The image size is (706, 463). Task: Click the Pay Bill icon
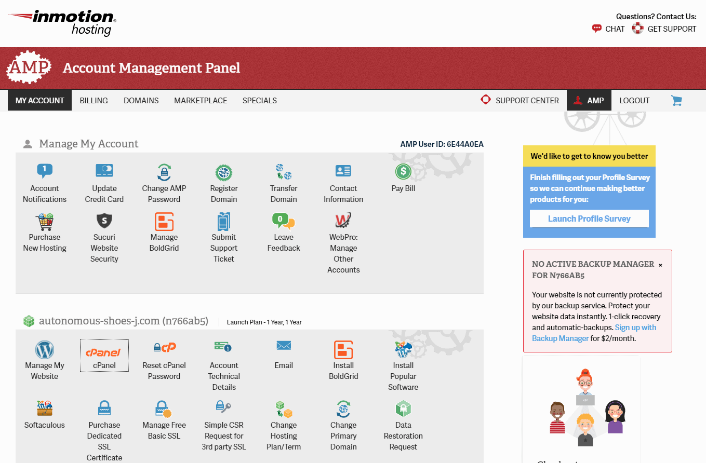[x=403, y=176]
